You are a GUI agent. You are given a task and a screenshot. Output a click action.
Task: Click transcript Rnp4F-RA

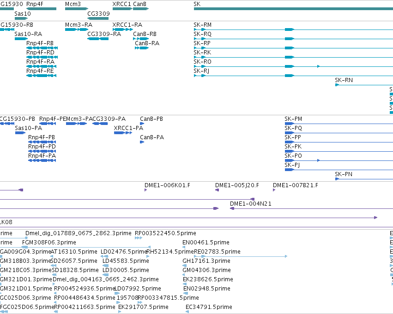click(x=42, y=66)
